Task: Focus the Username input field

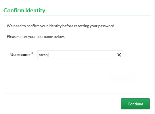Action: 80,55
